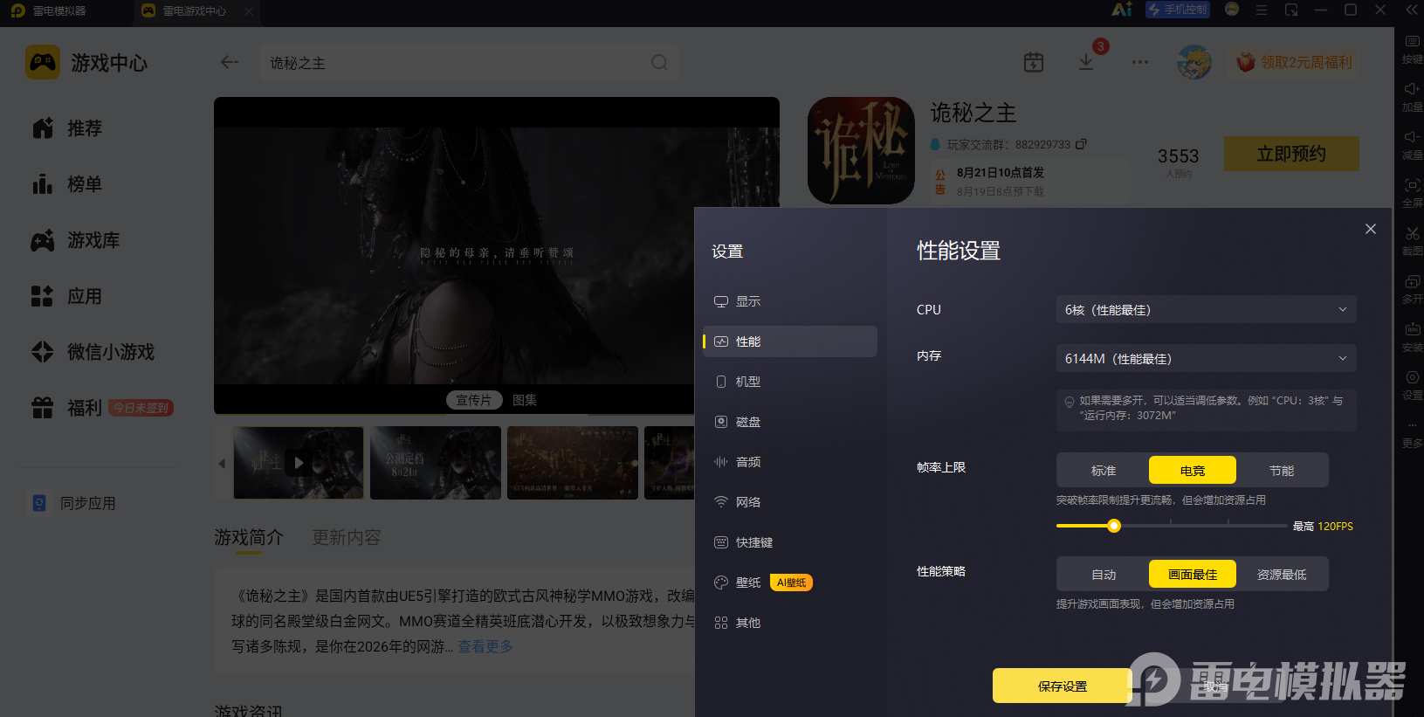Image resolution: width=1424 pixels, height=717 pixels.
Task: Open the 更新内容 tab
Action: click(347, 538)
